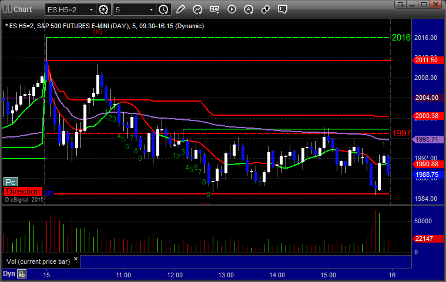Click the 15:00 time axis label

click(x=328, y=275)
